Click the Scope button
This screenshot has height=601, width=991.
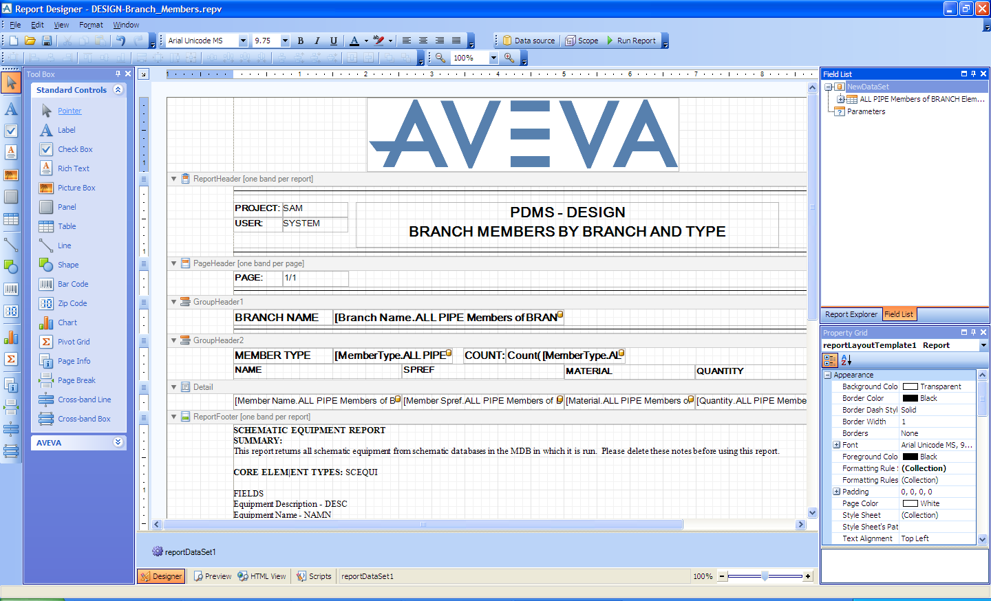tap(582, 41)
